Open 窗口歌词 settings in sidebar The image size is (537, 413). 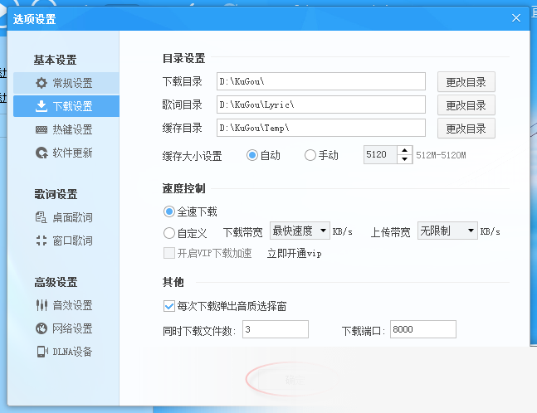pyautogui.click(x=66, y=241)
